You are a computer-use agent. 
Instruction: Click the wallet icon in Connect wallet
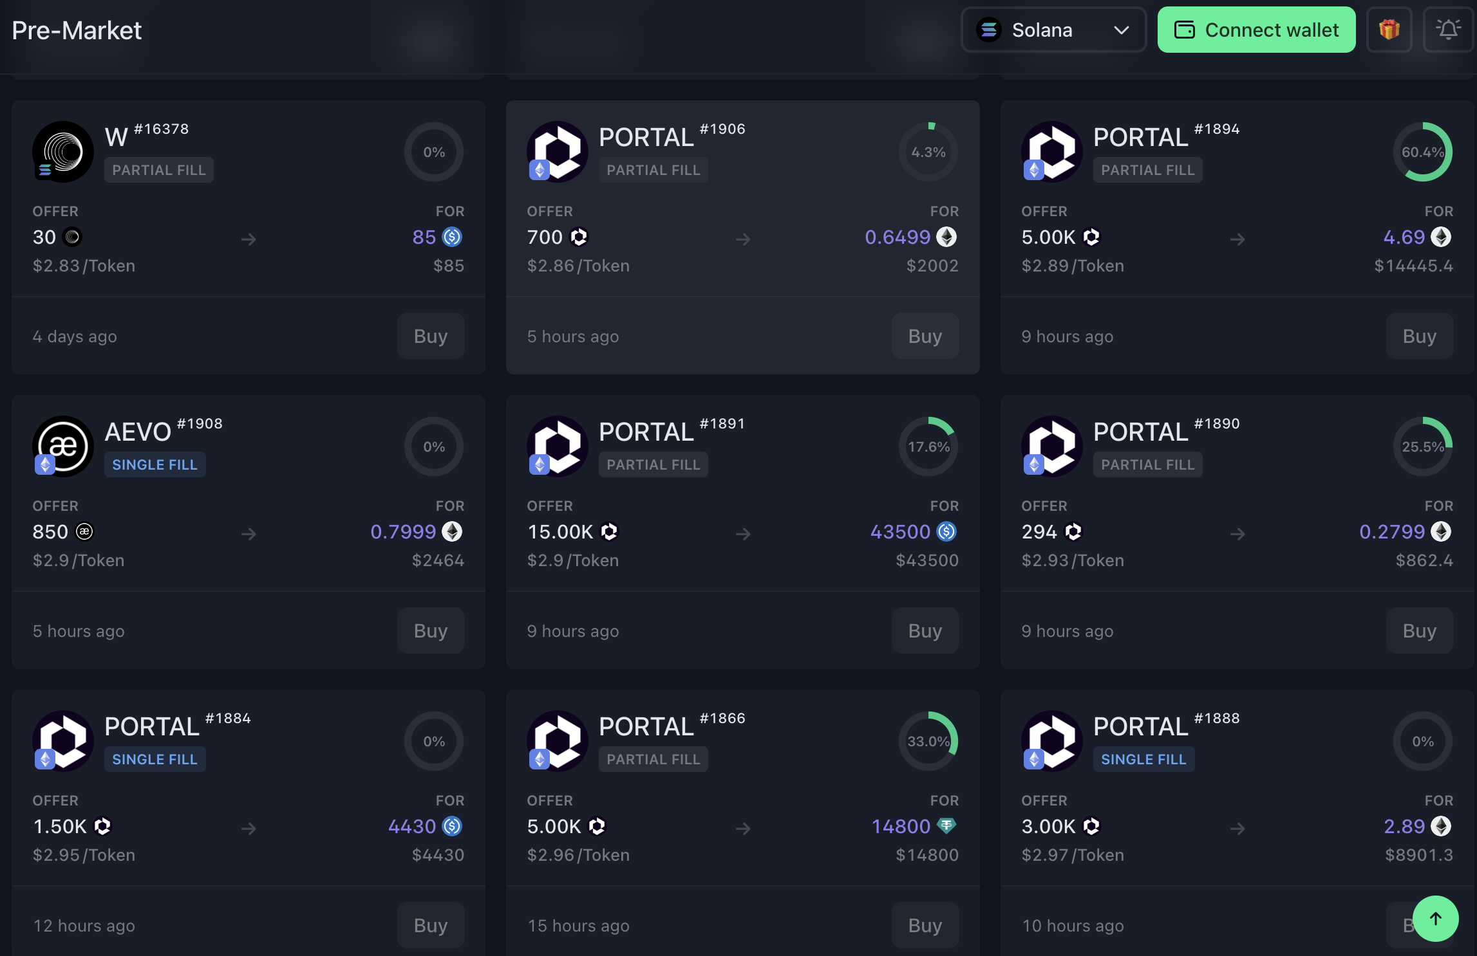(x=1184, y=30)
